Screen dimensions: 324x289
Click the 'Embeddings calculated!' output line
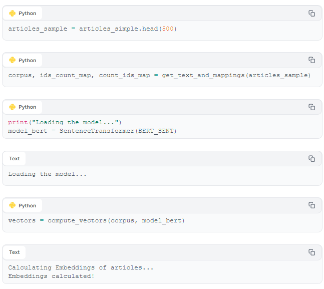[x=51, y=276]
